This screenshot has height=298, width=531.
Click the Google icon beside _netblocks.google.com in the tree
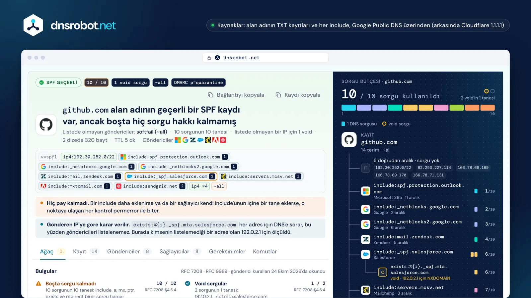tap(366, 209)
